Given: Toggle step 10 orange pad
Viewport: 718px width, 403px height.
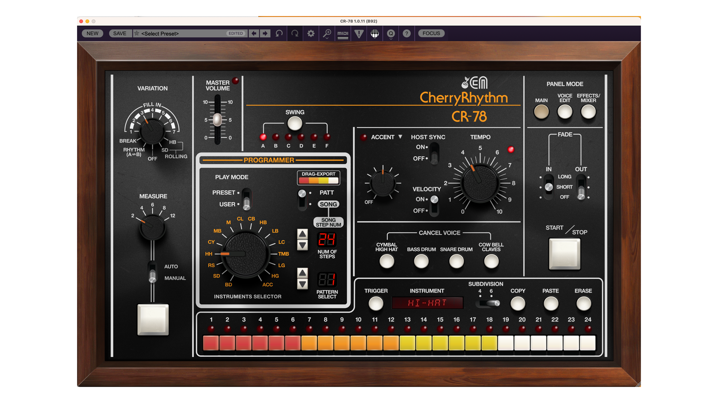Looking at the screenshot, I should pyautogui.click(x=358, y=343).
